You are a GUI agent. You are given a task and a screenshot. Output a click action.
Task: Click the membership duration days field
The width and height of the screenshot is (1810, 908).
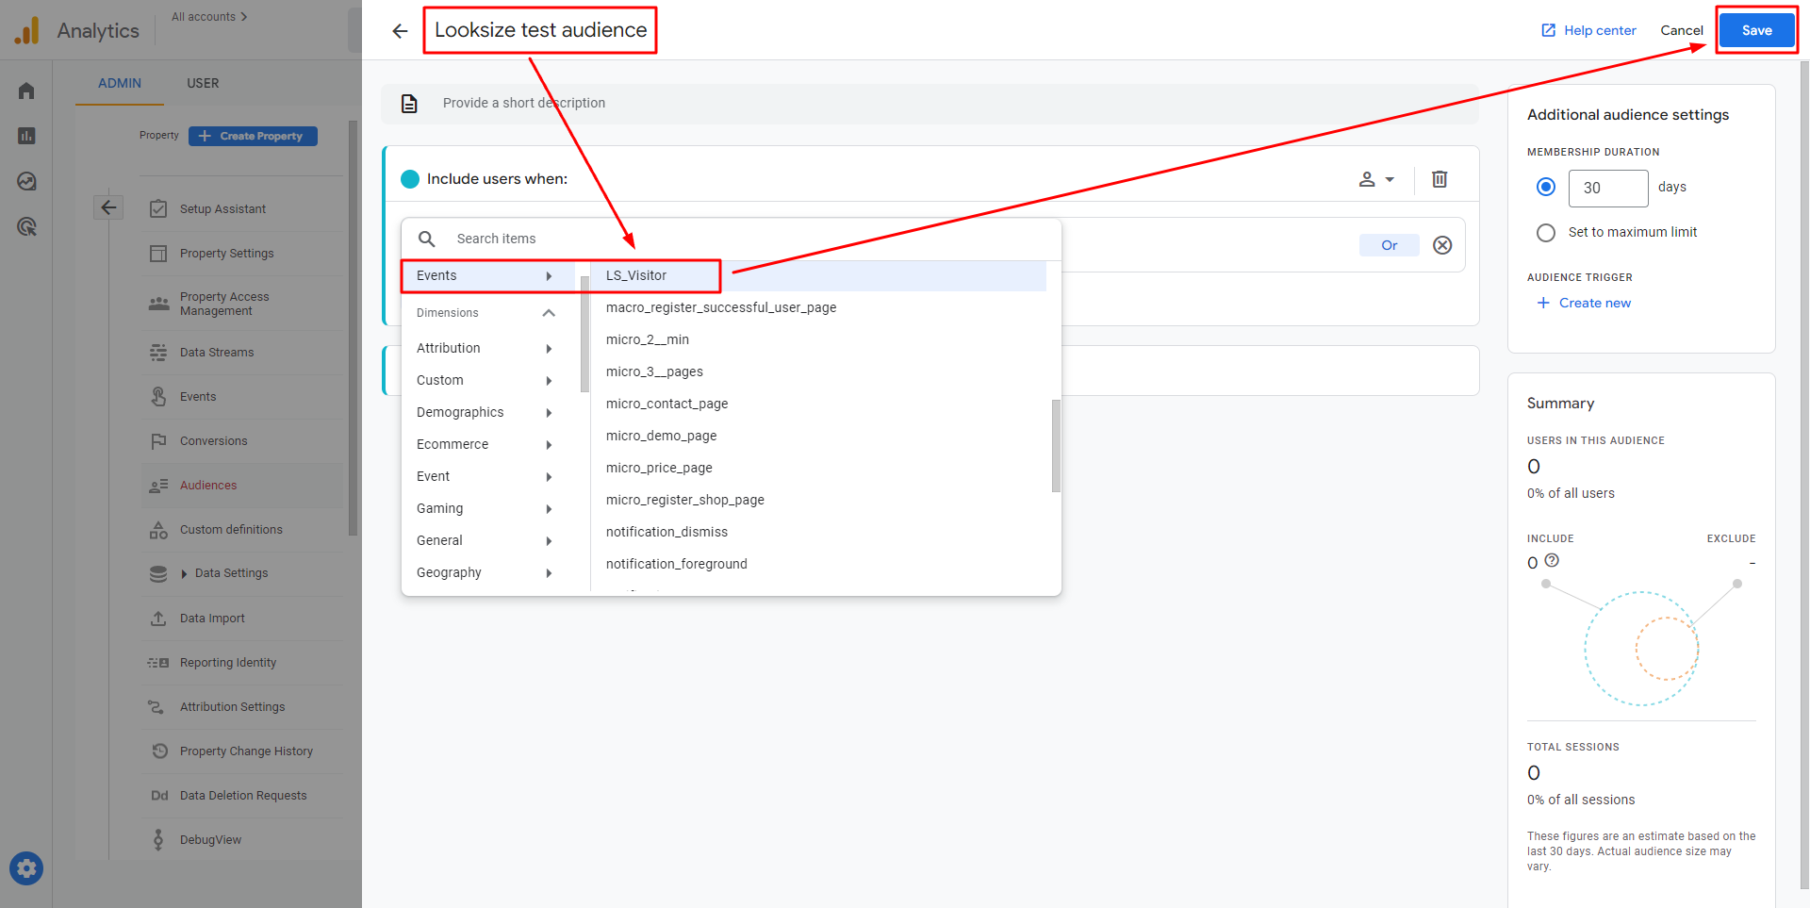point(1607,189)
